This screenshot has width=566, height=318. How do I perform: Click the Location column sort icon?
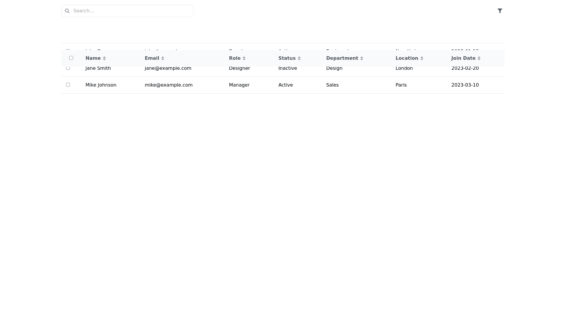(x=422, y=58)
